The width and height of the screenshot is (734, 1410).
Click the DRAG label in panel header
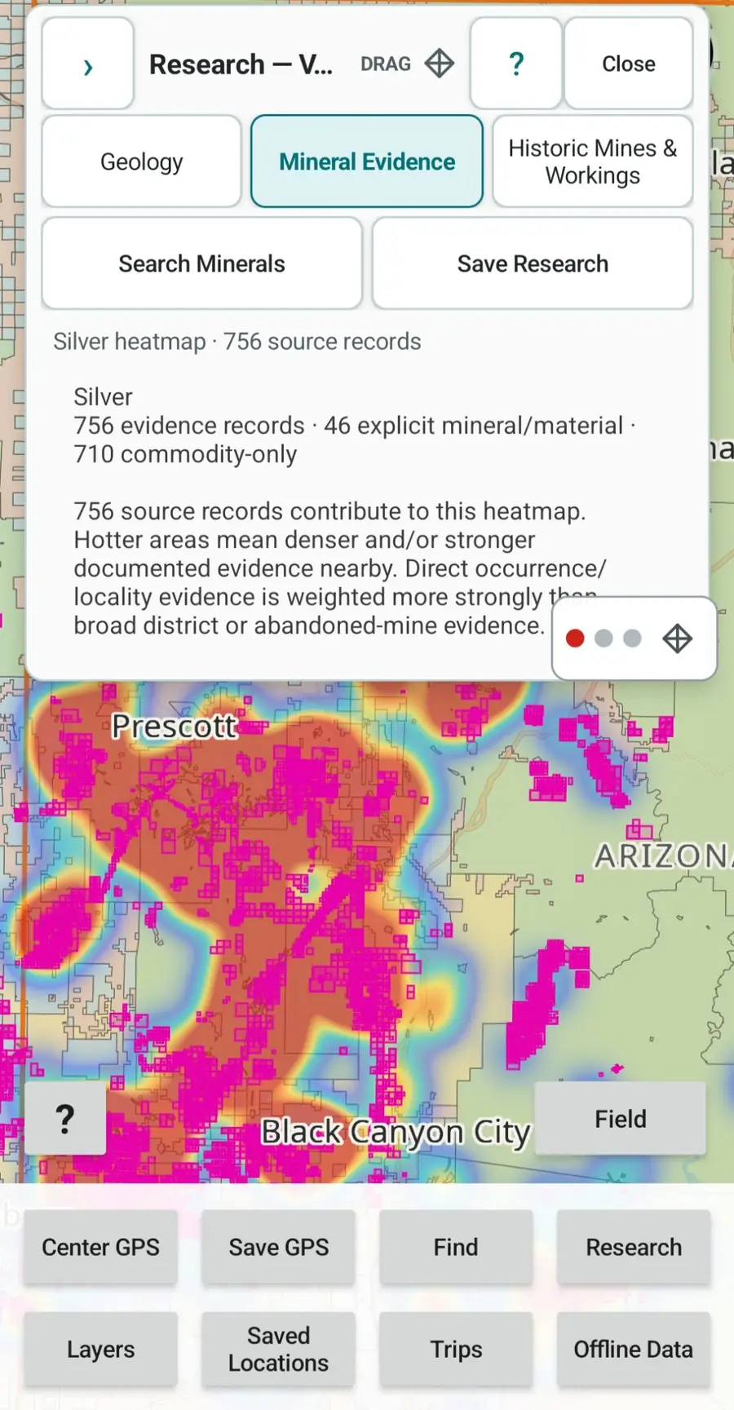(386, 64)
